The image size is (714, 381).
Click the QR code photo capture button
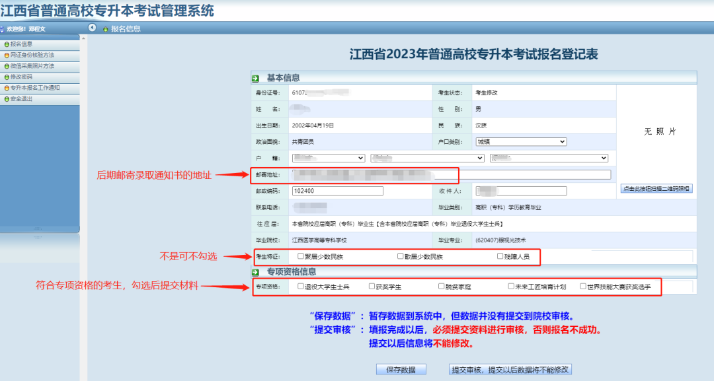click(x=656, y=189)
